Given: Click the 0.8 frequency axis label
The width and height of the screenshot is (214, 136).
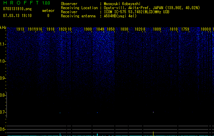Looking at the screenshot, I should [3, 95].
